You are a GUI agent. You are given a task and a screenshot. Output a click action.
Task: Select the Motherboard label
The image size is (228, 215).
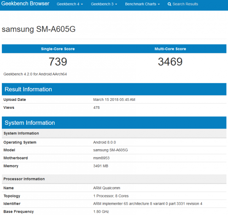click(x=16, y=158)
